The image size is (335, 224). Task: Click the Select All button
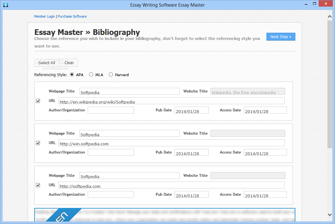47,63
